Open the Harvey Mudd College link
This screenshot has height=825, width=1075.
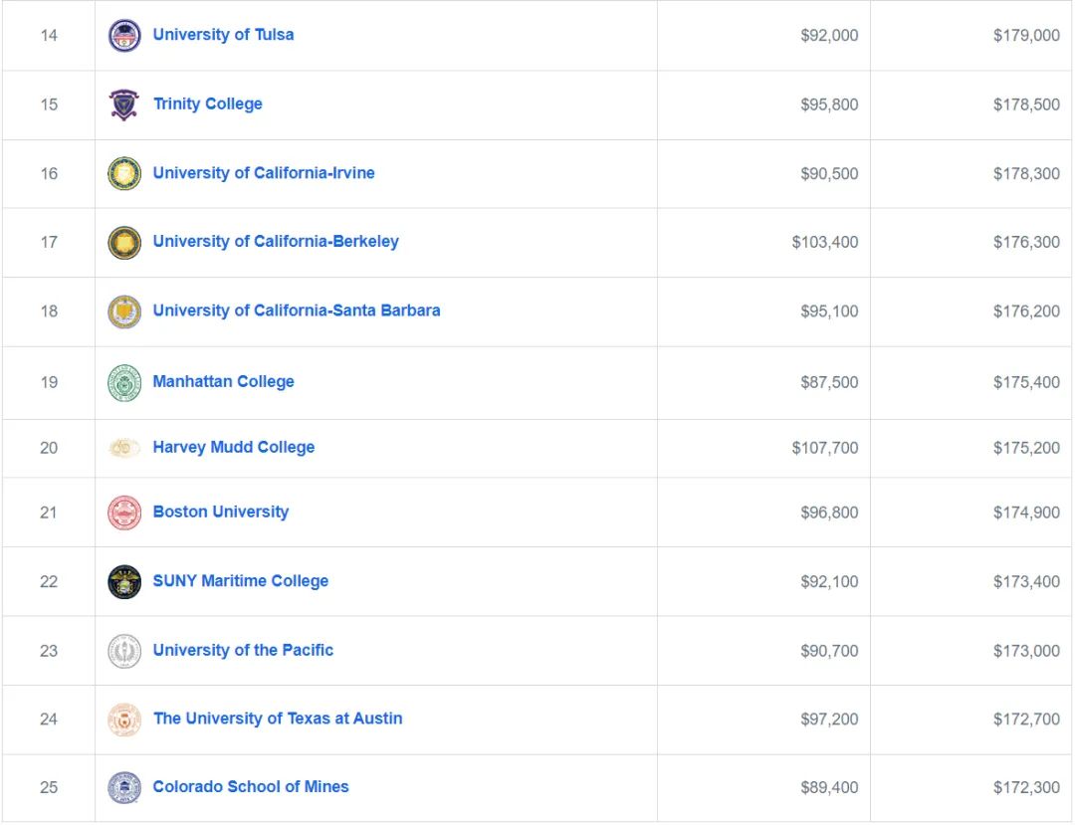(x=234, y=448)
